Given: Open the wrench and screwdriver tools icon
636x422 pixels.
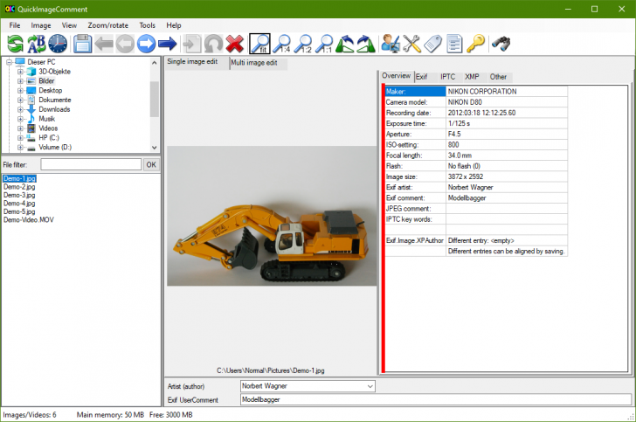Looking at the screenshot, I should 411,44.
